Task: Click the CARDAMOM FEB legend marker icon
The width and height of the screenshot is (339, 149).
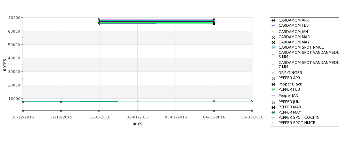Action: point(273,26)
